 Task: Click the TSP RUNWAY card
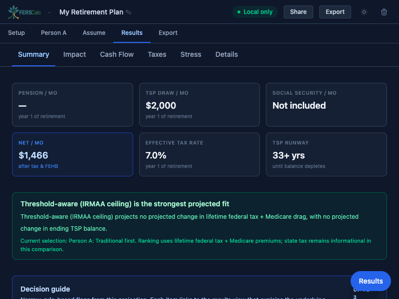326,154
